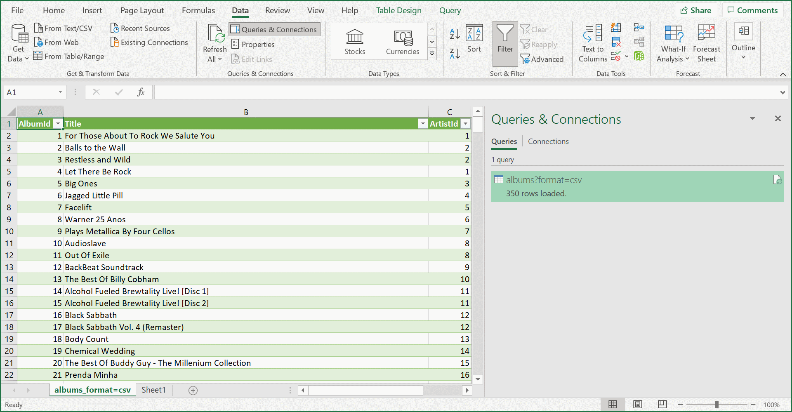Viewport: 792px width, 412px height.
Task: Switch to Page Layout view
Action: point(638,405)
